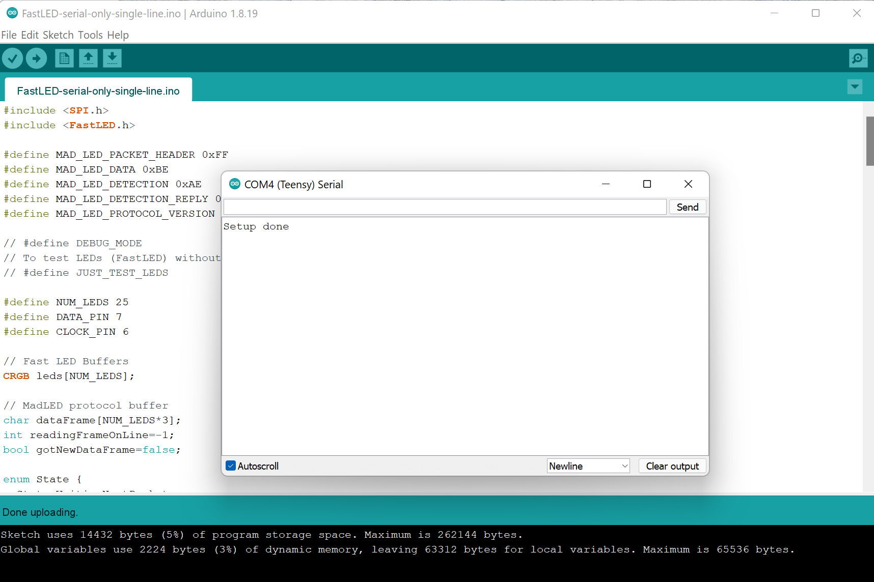Click the 'int readingFrameOnLine=-1;' line
Image resolution: width=874 pixels, height=582 pixels.
click(x=89, y=435)
